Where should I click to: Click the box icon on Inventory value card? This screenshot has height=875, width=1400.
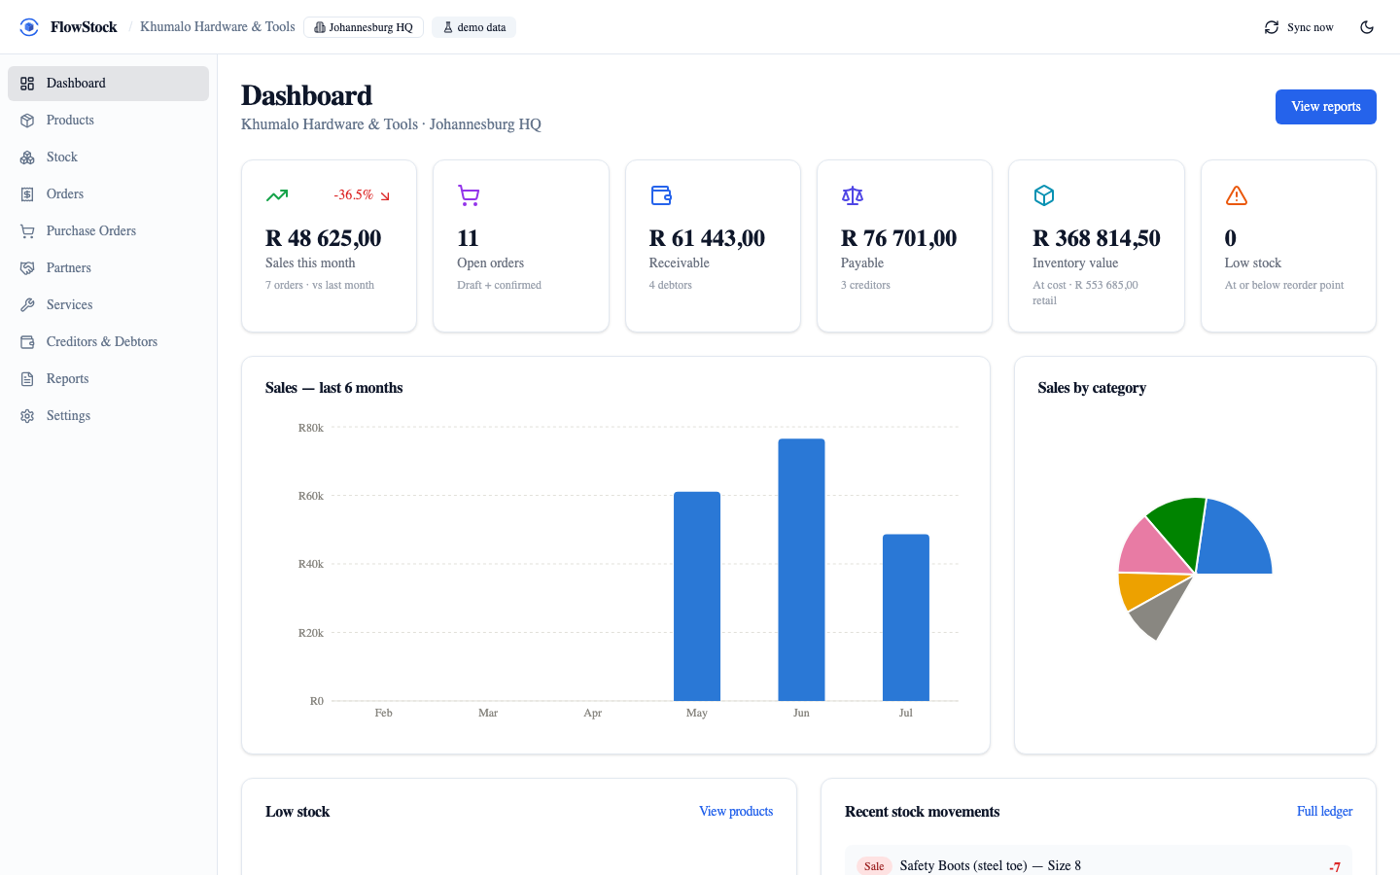pyautogui.click(x=1044, y=195)
